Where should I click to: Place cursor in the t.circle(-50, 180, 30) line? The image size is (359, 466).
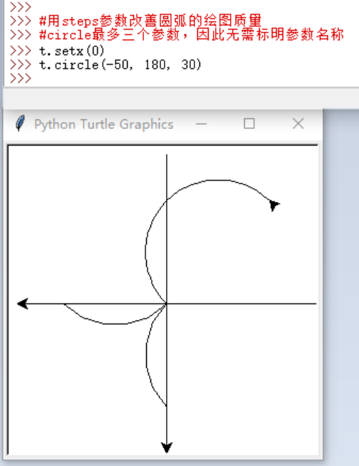point(120,65)
